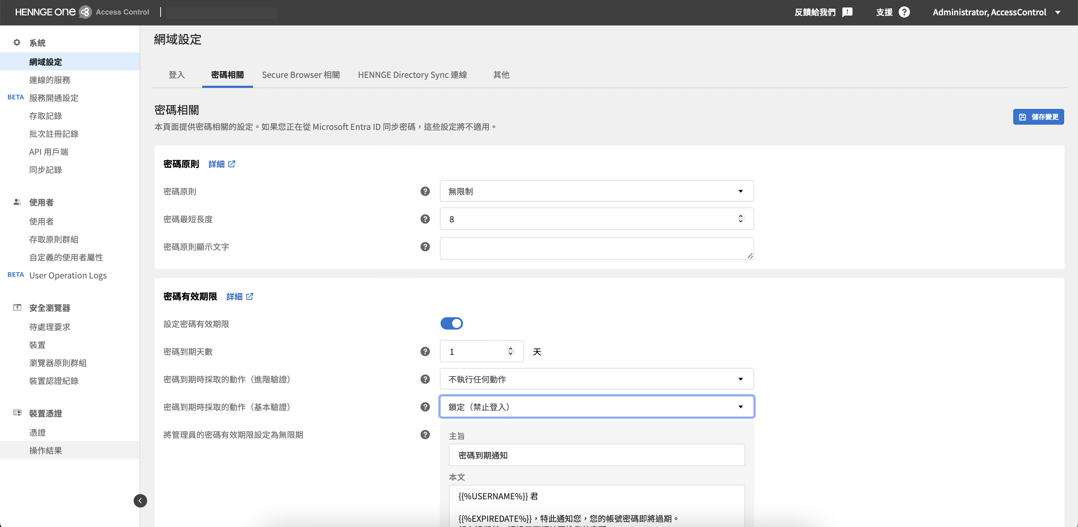Open User Operation Logs in sidebar
The width and height of the screenshot is (1078, 527).
68,275
